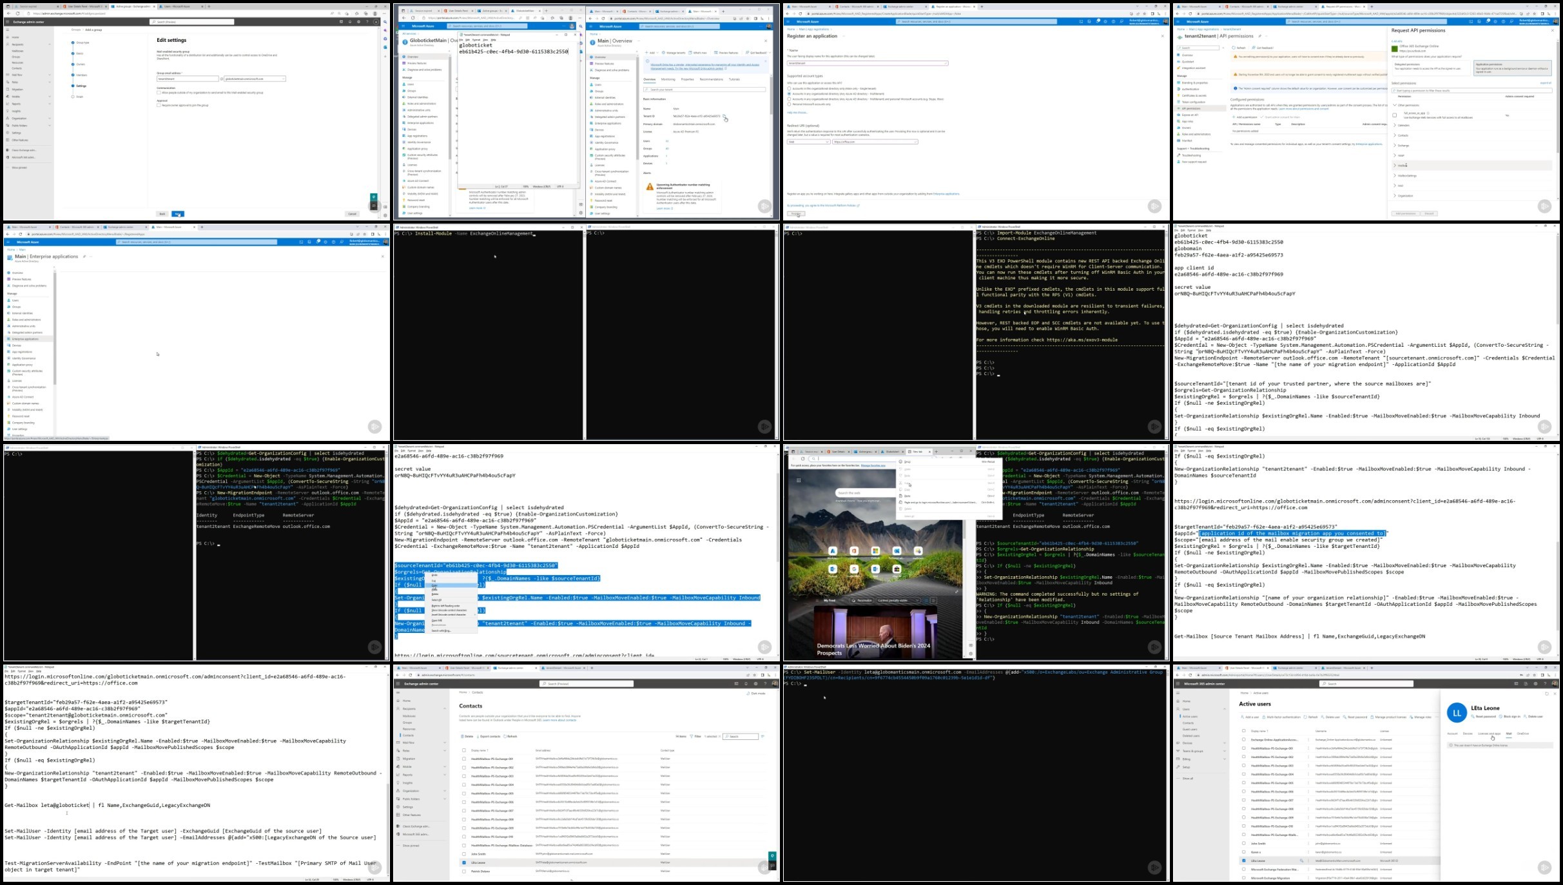Tick the Require owner approval to join checkbox
Viewport: 1563px width, 885px height.
click(x=159, y=105)
